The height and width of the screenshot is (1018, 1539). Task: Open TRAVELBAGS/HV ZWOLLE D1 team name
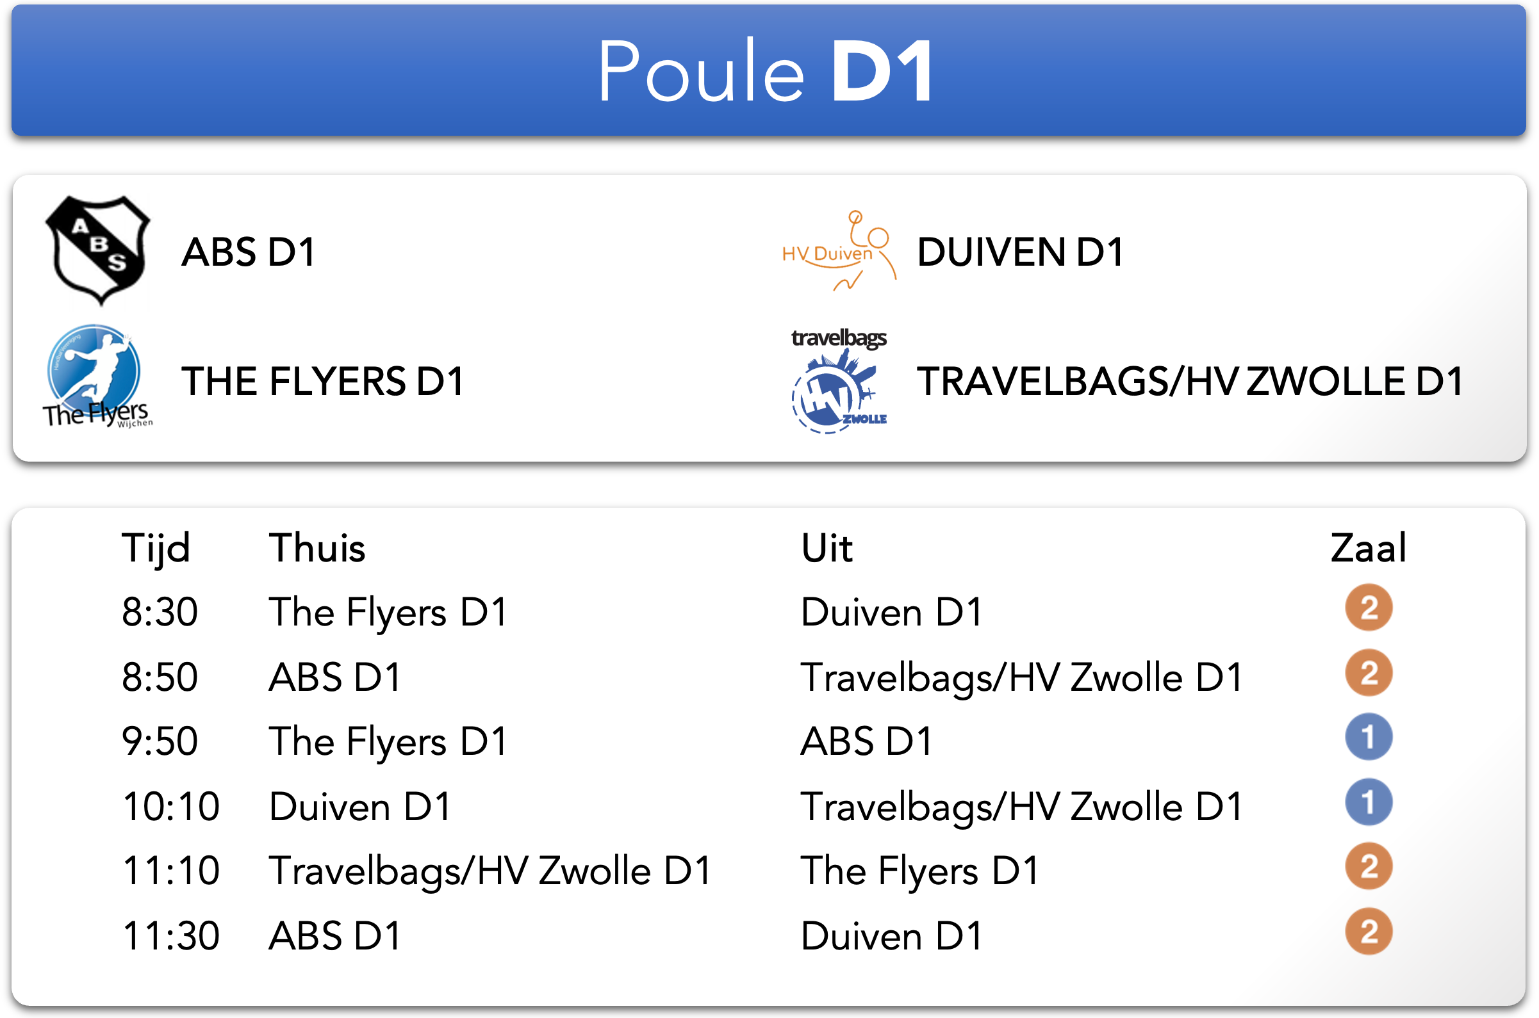[1190, 381]
